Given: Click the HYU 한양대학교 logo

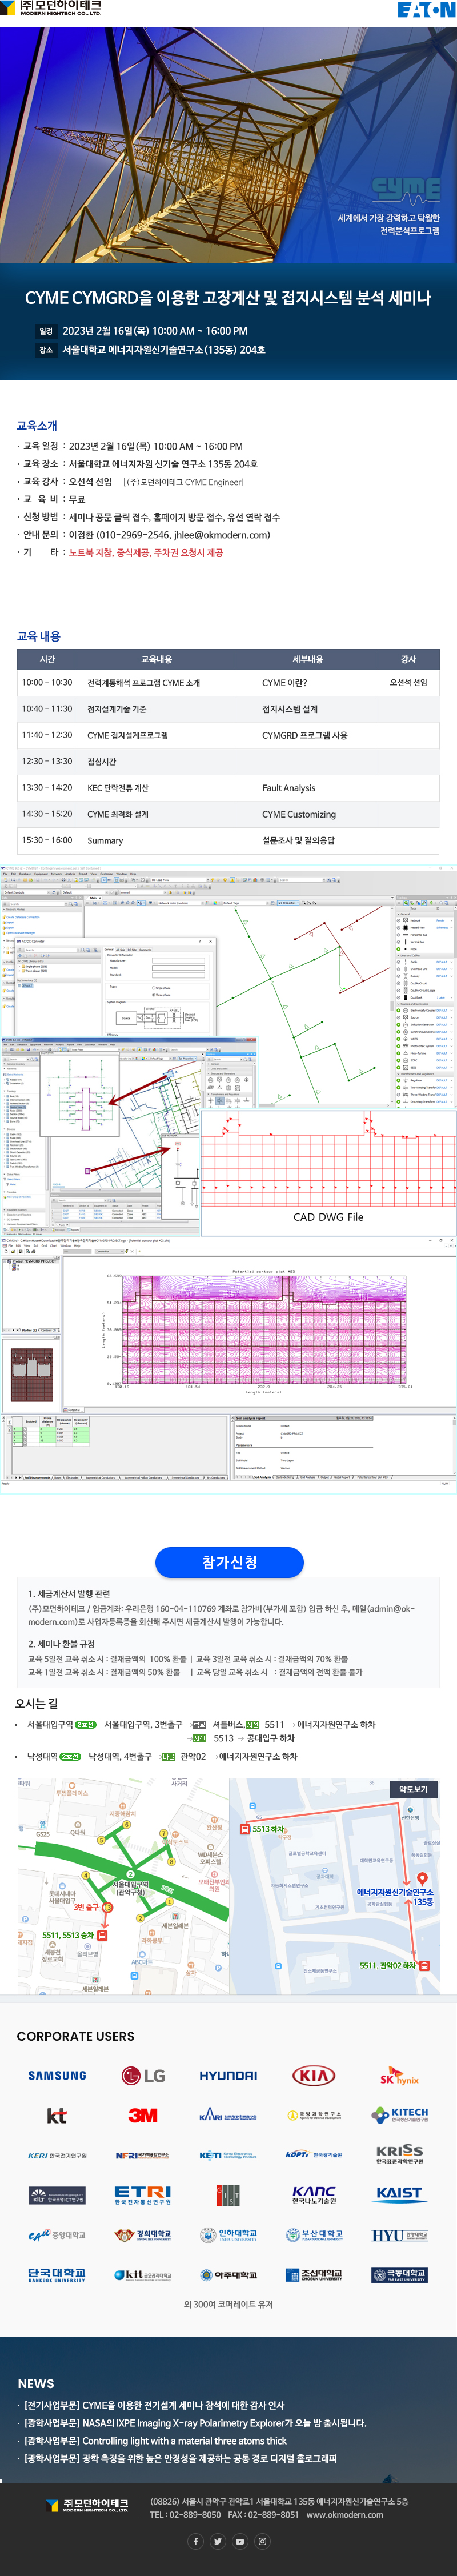Looking at the screenshot, I should [400, 2234].
